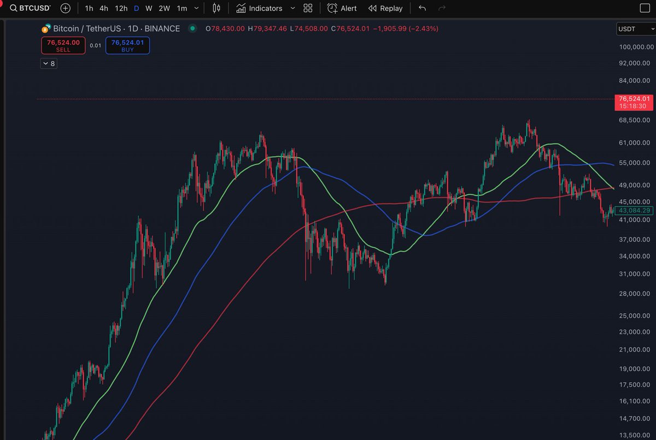Screen dimensions: 656x440
Task: Start Bar Replay mode
Action: pyautogui.click(x=385, y=8)
